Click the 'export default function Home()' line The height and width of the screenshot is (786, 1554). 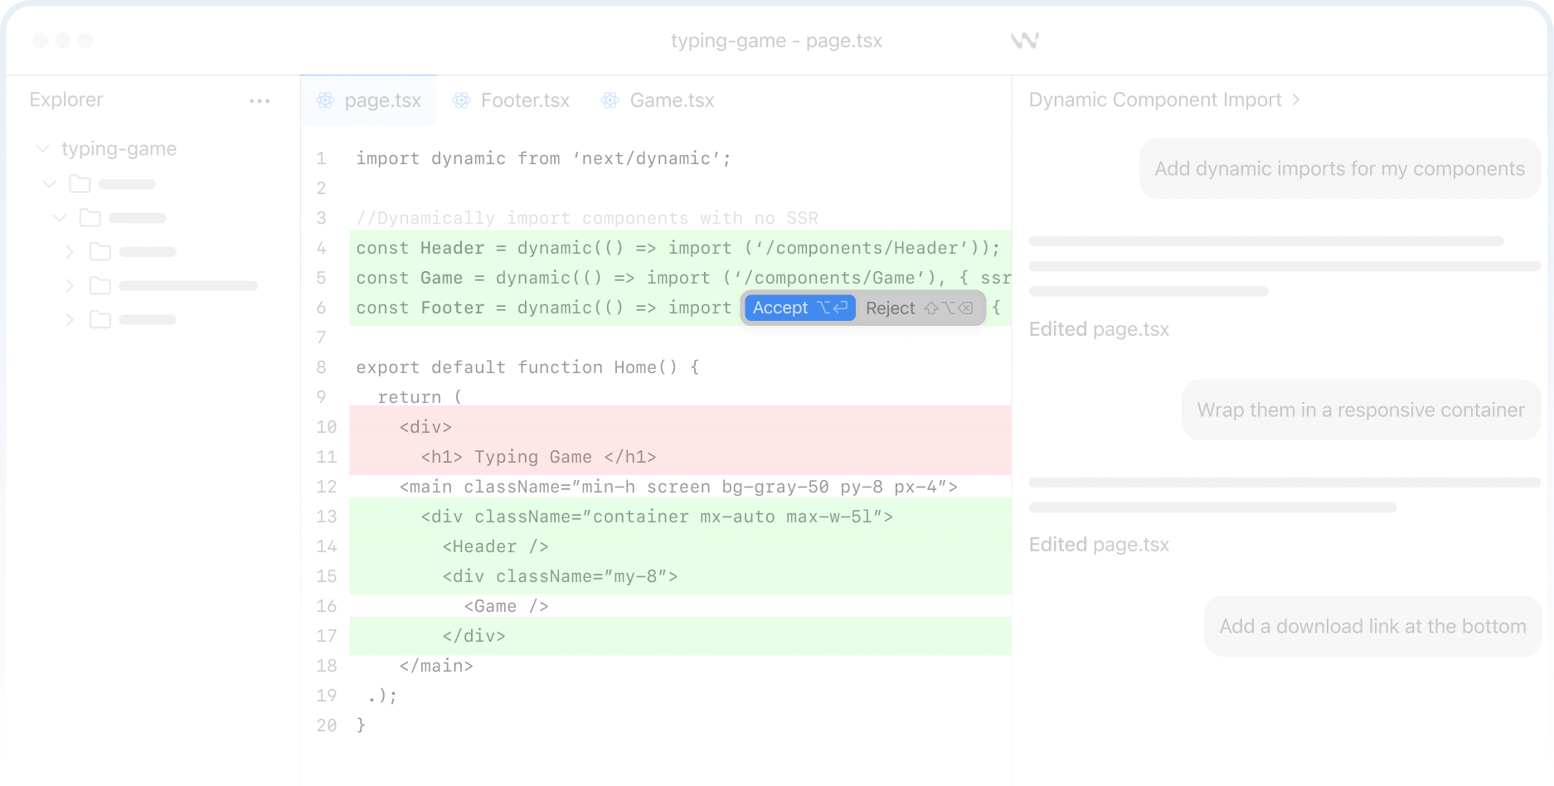[527, 367]
